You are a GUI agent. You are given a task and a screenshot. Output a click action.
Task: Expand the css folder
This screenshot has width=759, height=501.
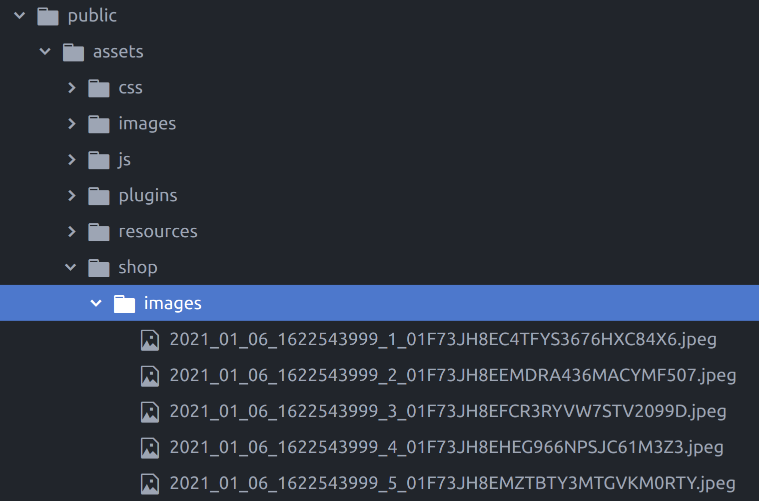(x=71, y=88)
